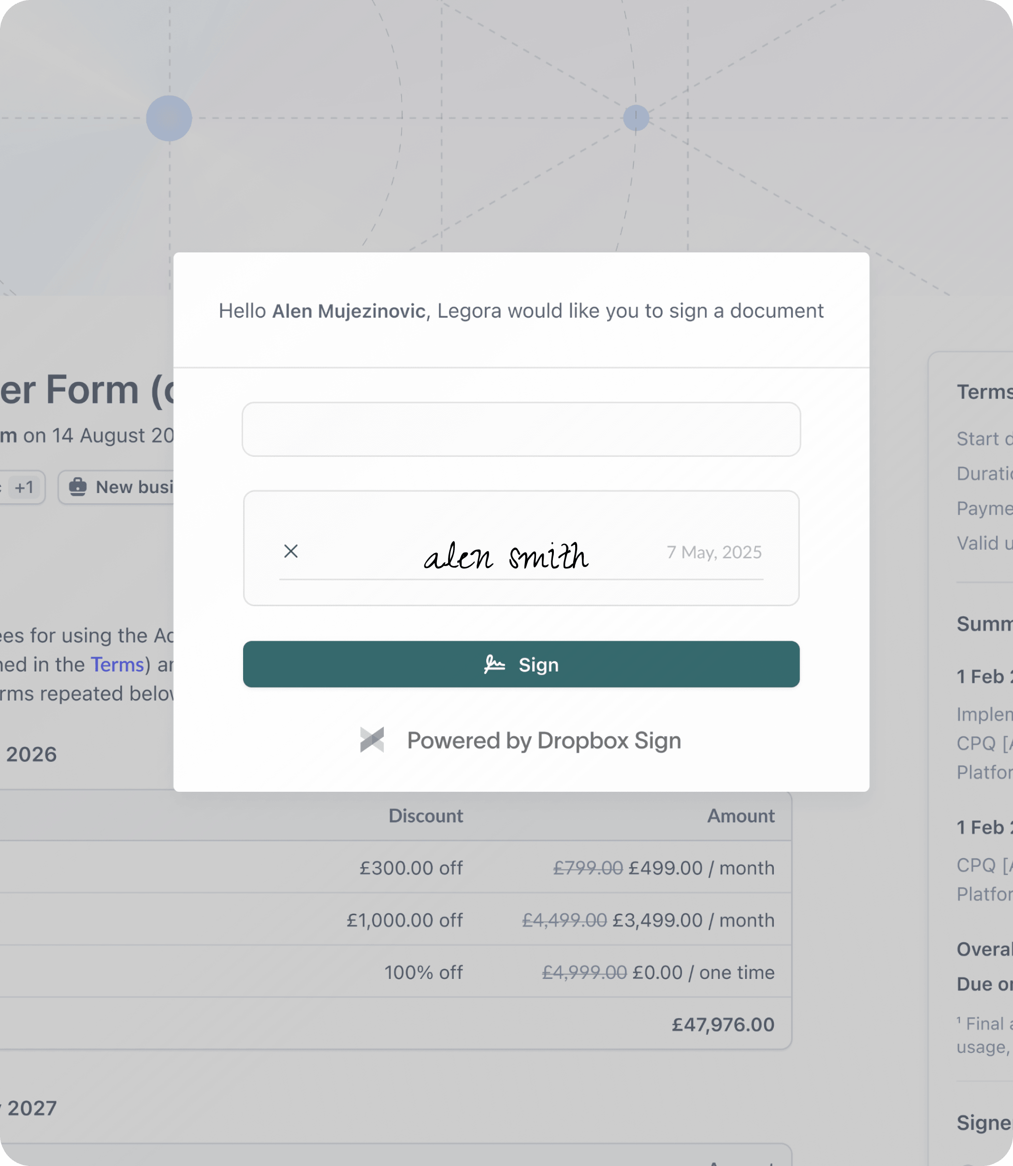
Task: Select the handwritten "alen smith" signature
Action: click(x=506, y=556)
